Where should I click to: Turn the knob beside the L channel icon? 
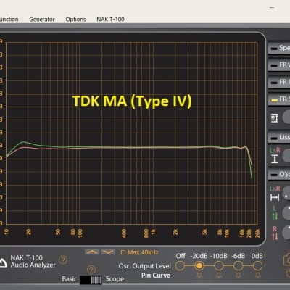[286, 212]
